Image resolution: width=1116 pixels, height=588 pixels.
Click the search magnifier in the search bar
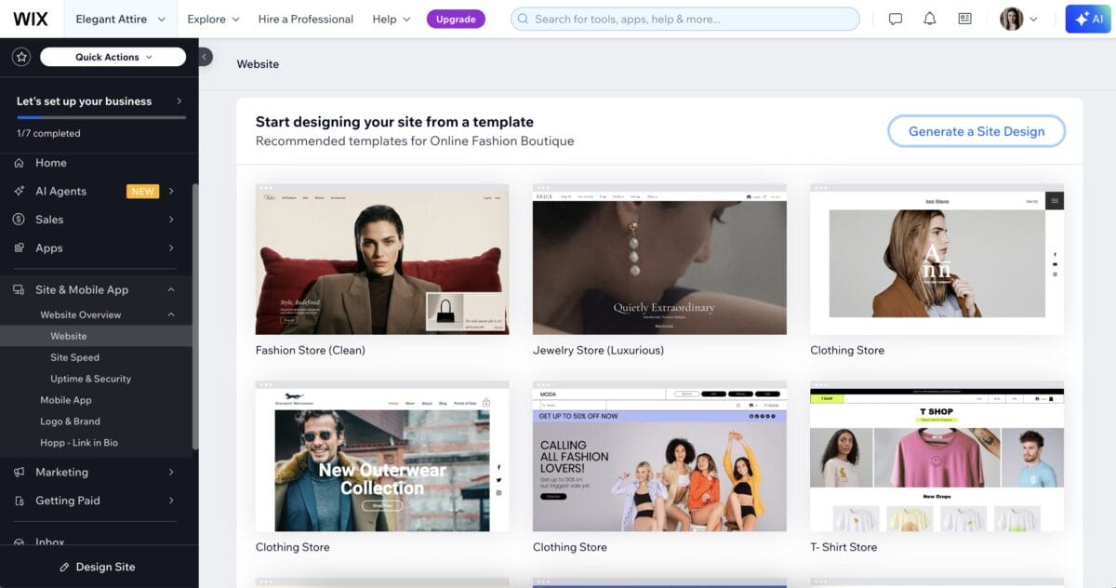[523, 18]
